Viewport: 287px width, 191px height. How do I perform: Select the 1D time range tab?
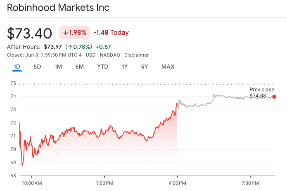point(17,67)
